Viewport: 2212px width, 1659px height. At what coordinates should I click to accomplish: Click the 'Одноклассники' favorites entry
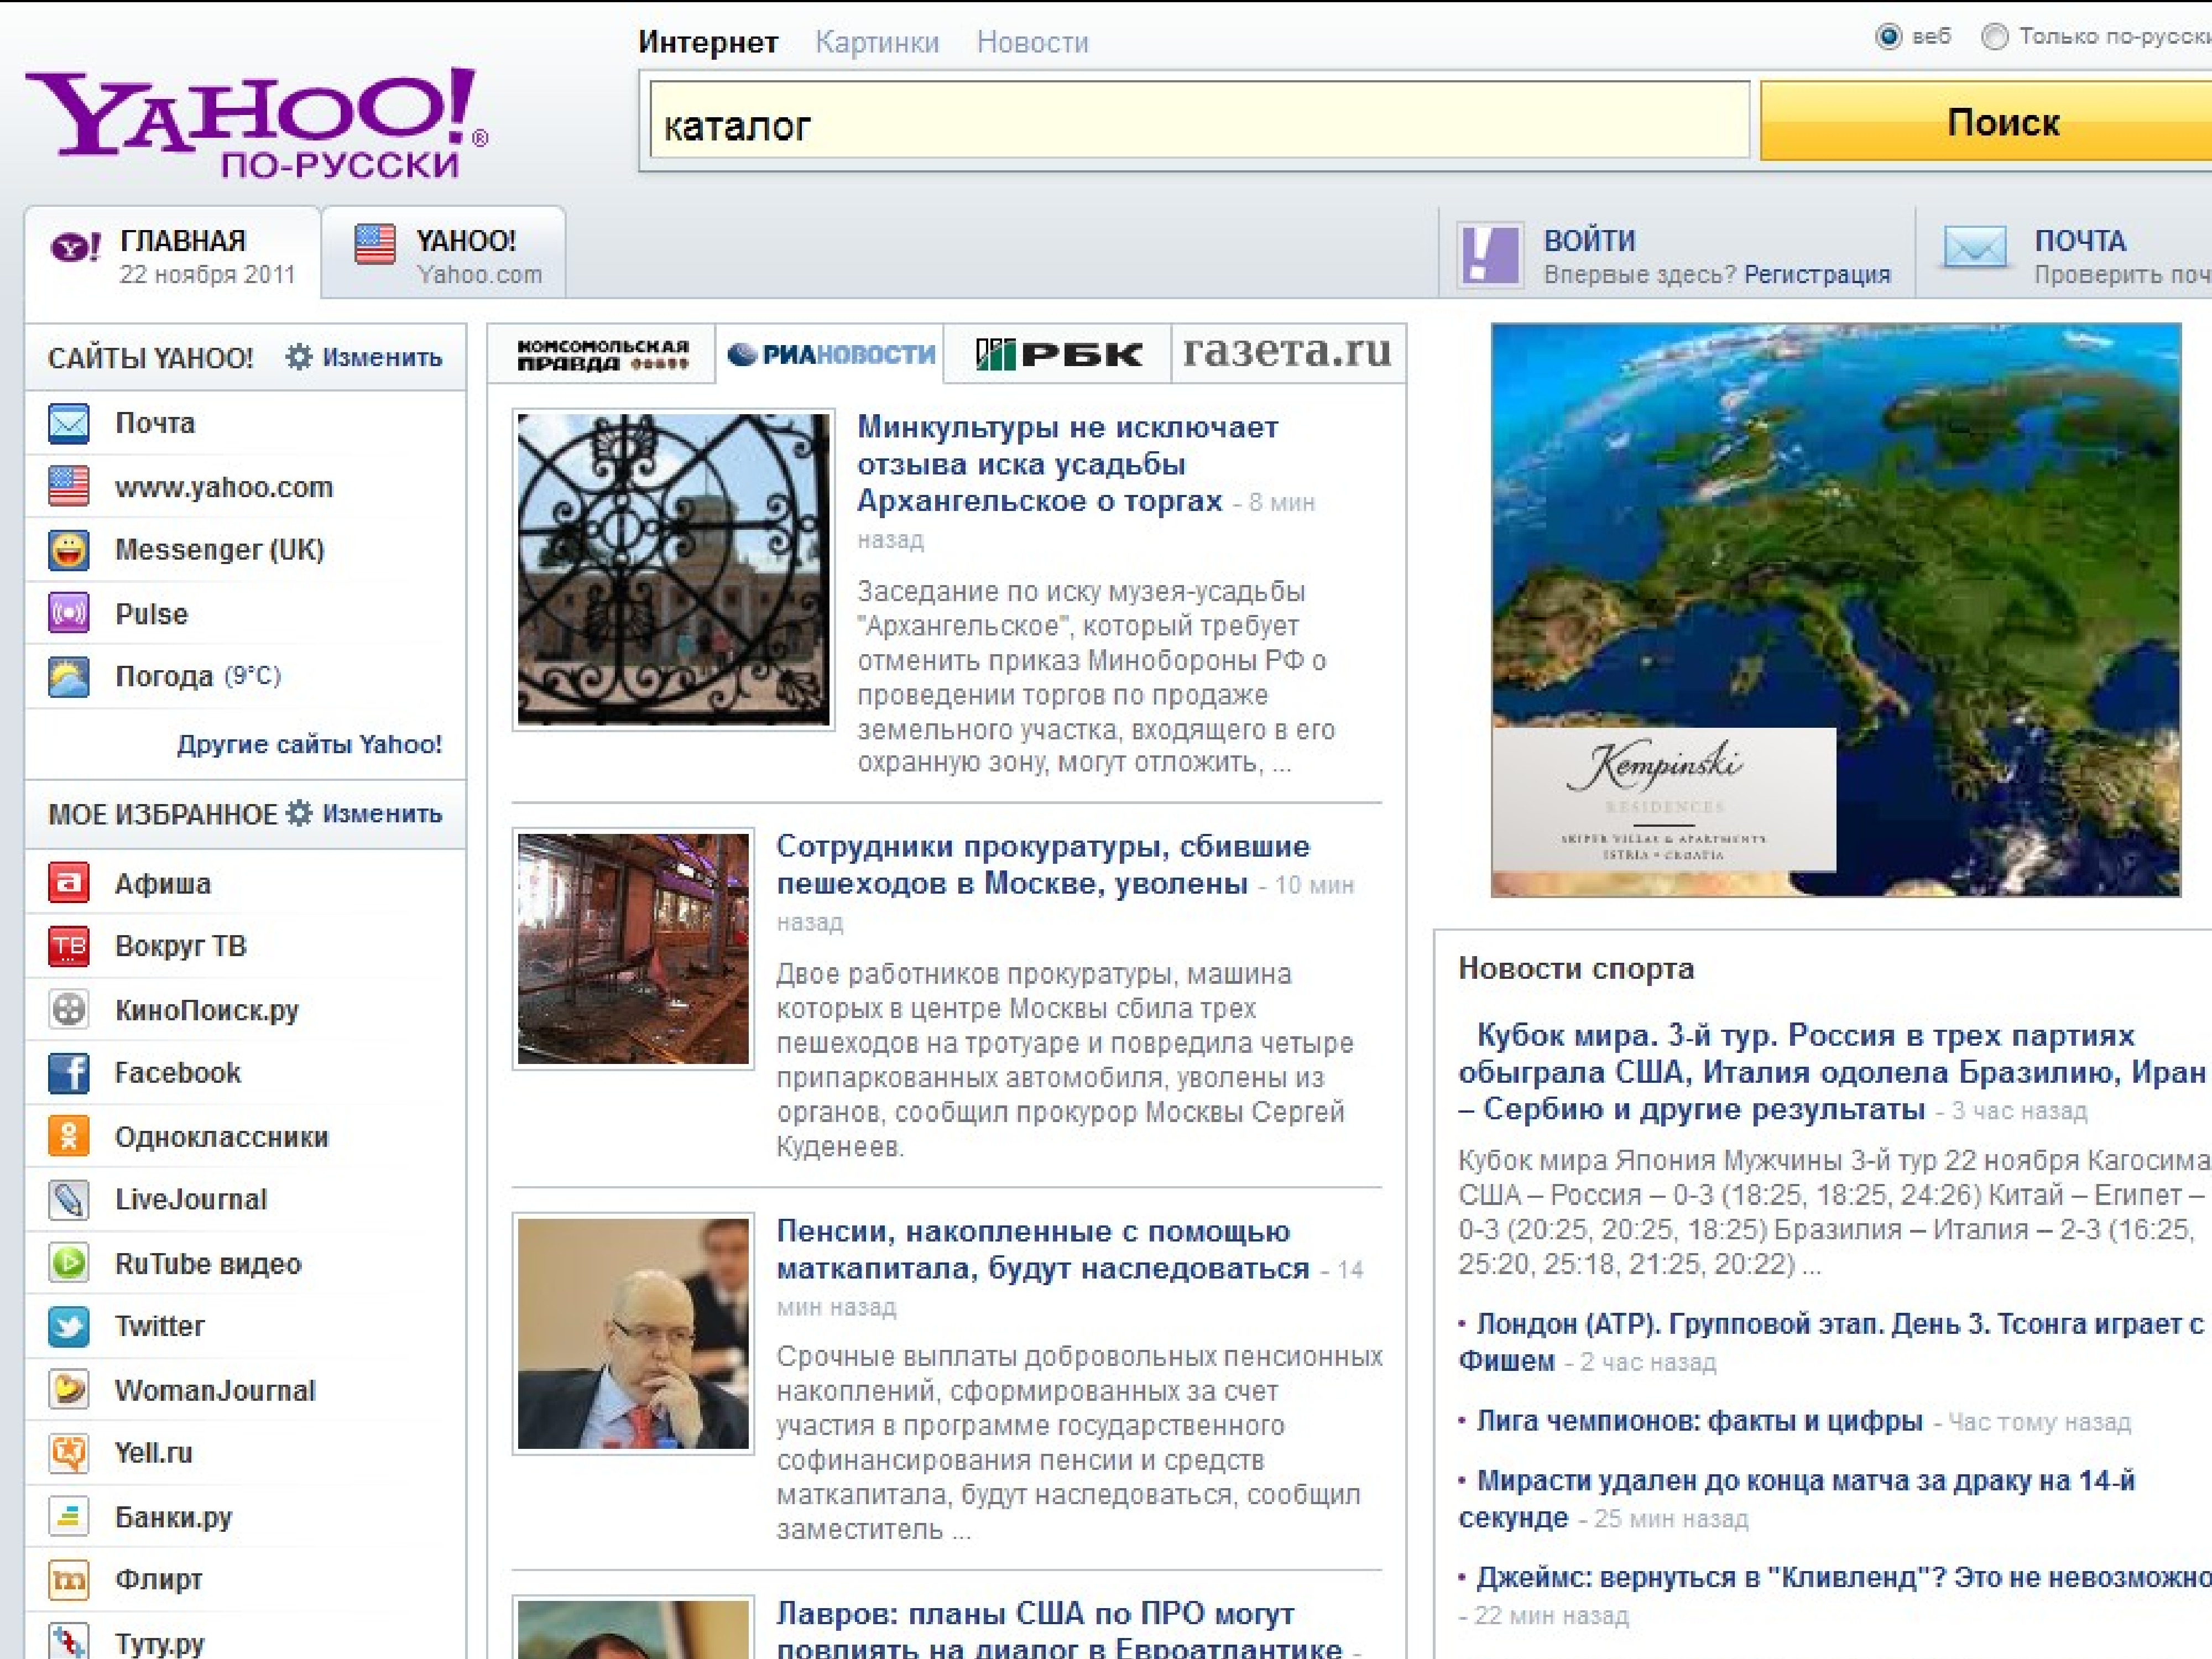(245, 1137)
